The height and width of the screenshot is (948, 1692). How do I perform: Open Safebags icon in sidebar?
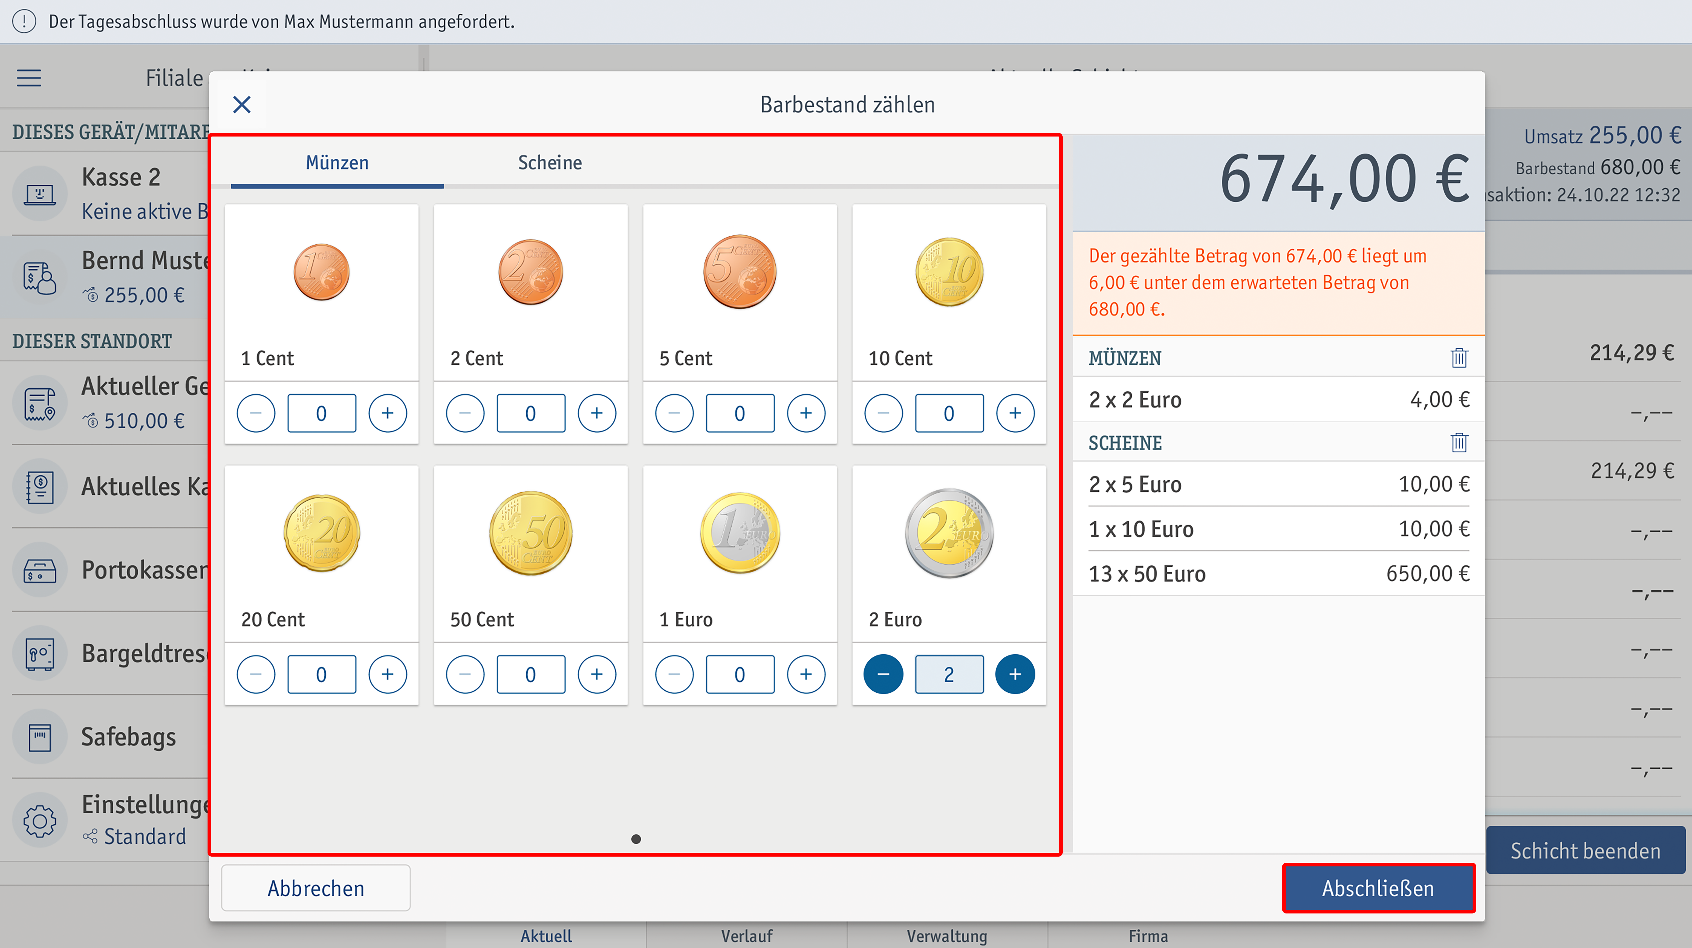pyautogui.click(x=40, y=736)
